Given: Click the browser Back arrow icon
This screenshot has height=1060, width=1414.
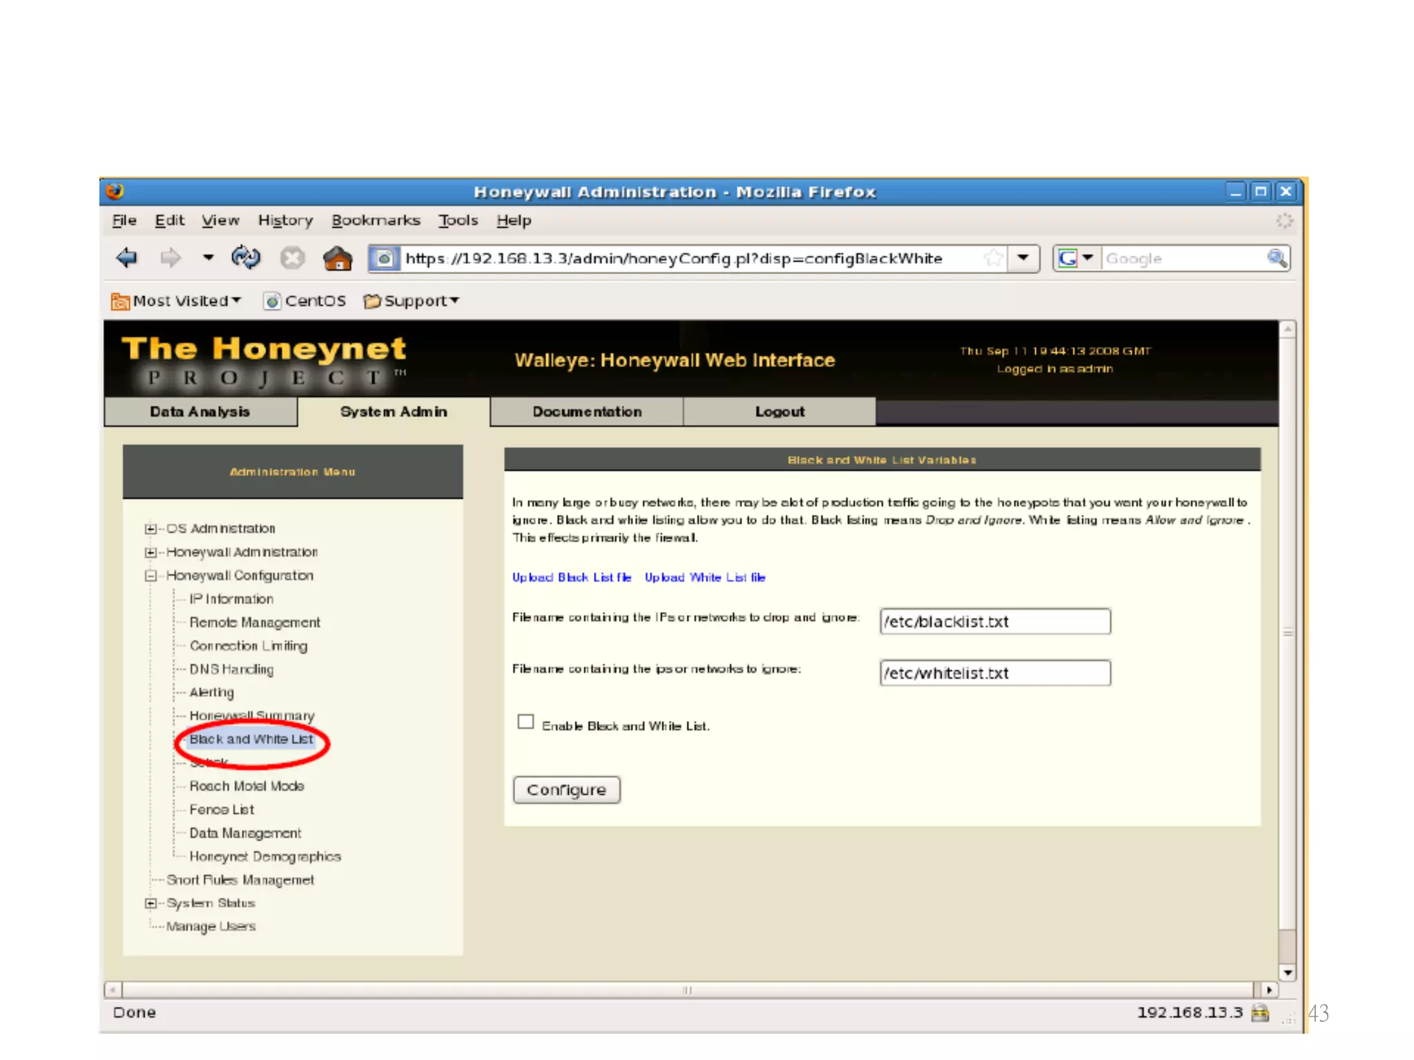Looking at the screenshot, I should coord(127,258).
